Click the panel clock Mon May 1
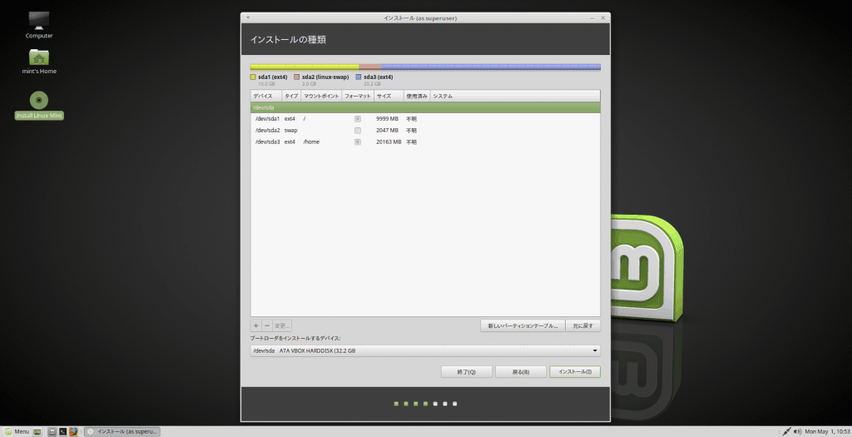Viewport: 852px width, 437px height. tap(827, 431)
